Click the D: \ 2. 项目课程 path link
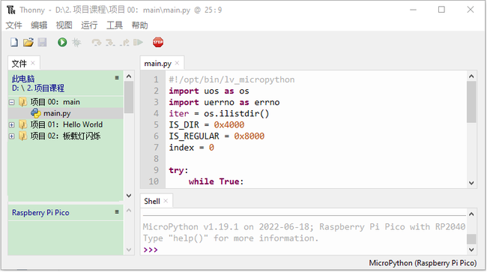Viewport: 487px width, 272px height. 38,88
